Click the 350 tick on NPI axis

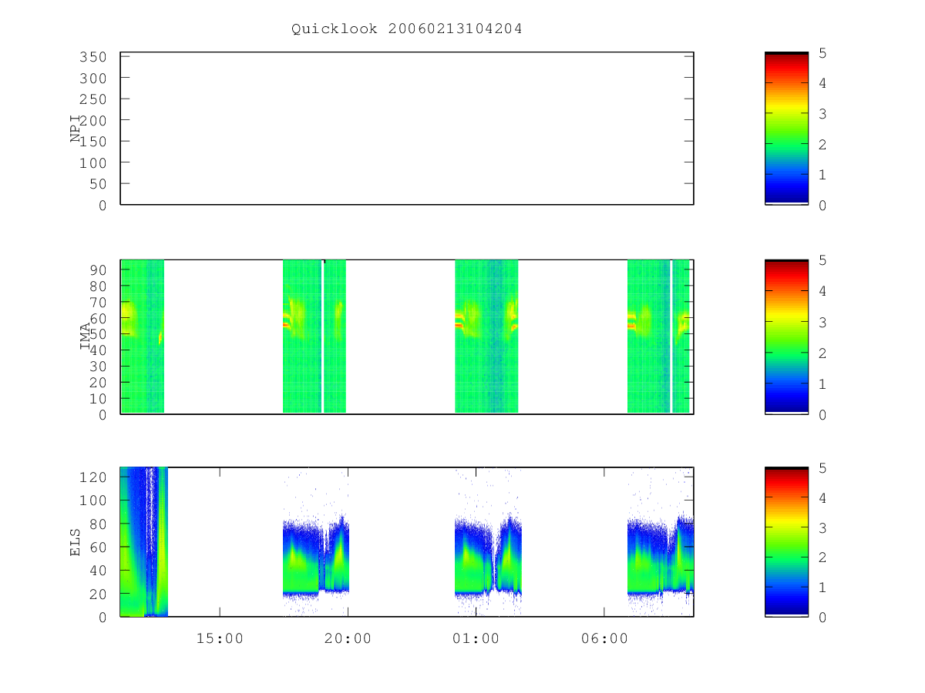point(92,57)
